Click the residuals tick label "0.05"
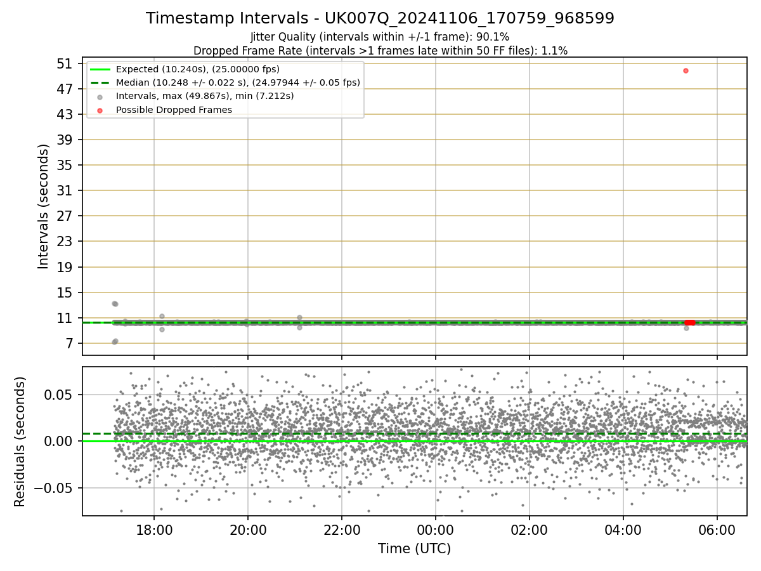761x571 pixels. pos(60,395)
